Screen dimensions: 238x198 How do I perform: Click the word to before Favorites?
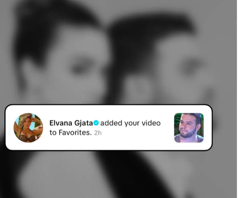pyautogui.click(x=53, y=133)
